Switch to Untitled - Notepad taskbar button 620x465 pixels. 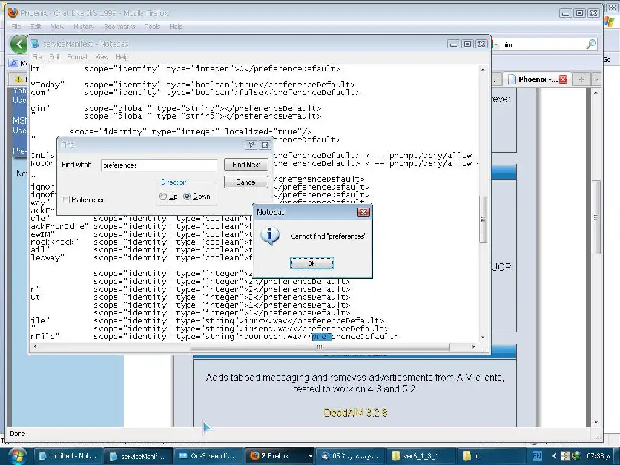pos(68,456)
